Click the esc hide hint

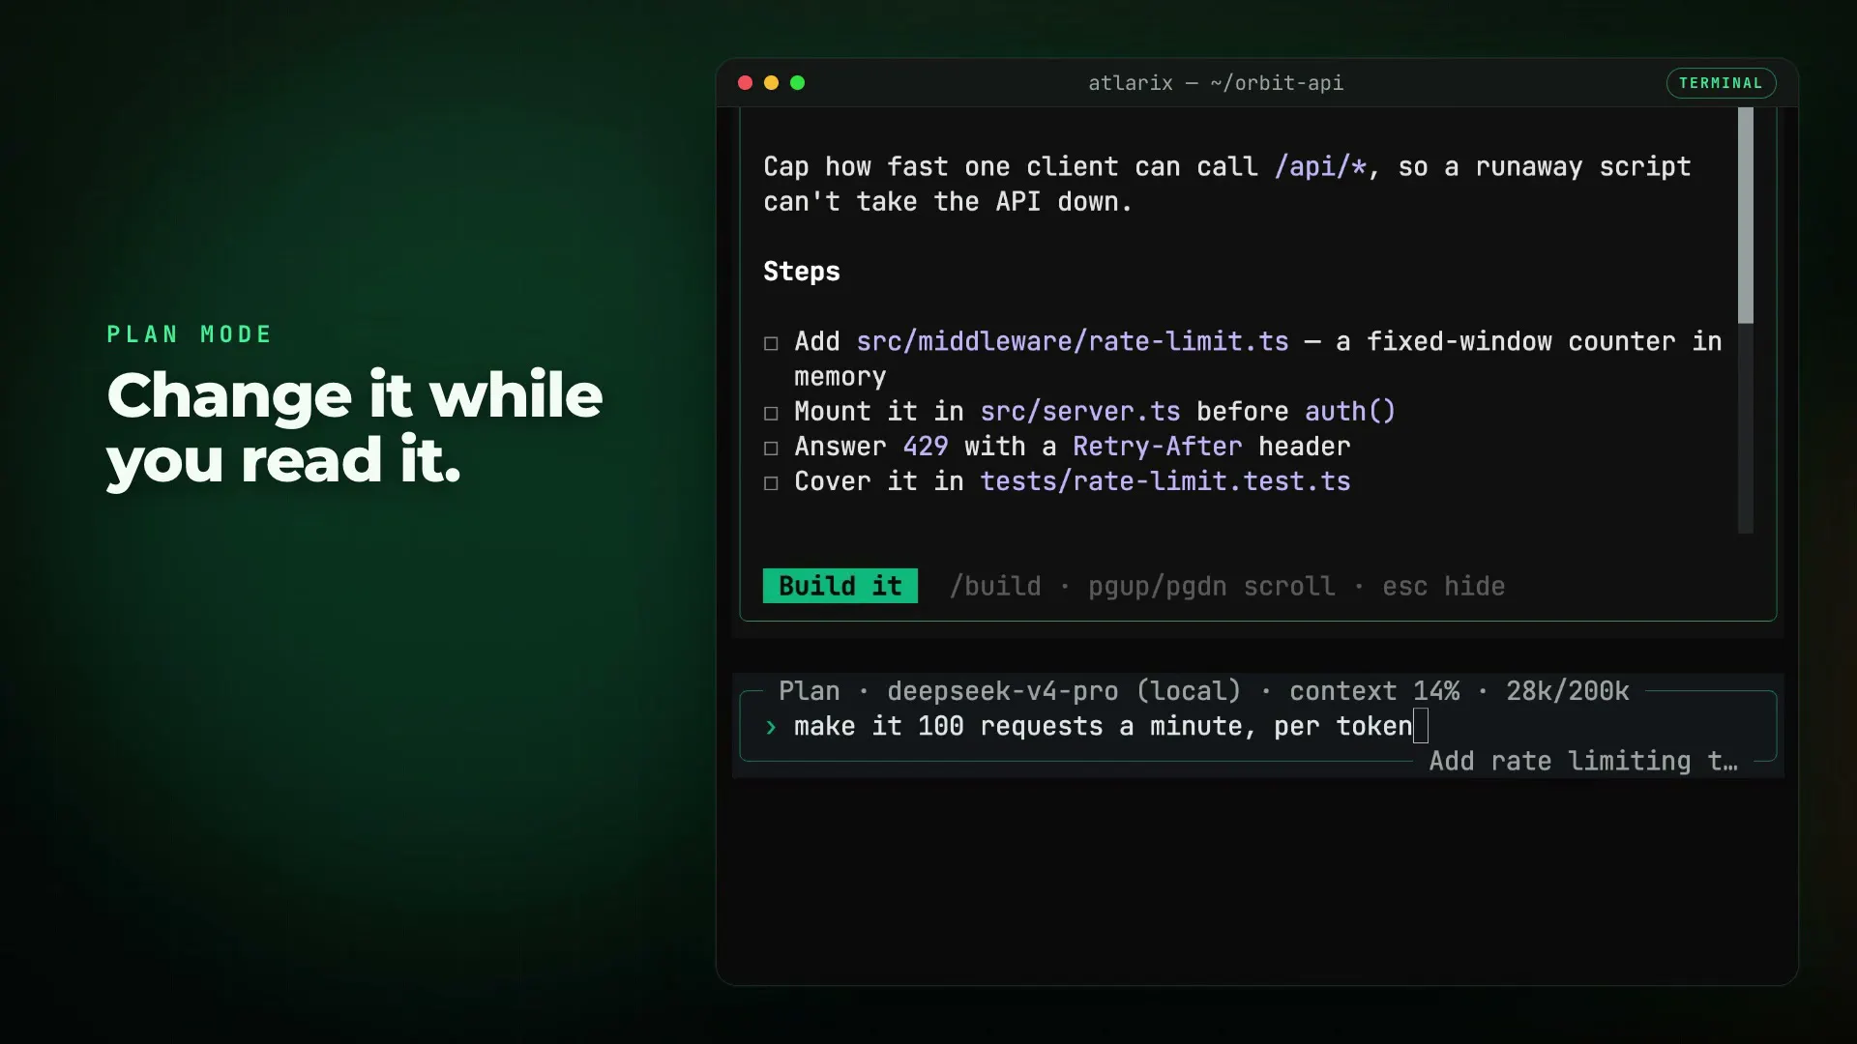coord(1443,586)
